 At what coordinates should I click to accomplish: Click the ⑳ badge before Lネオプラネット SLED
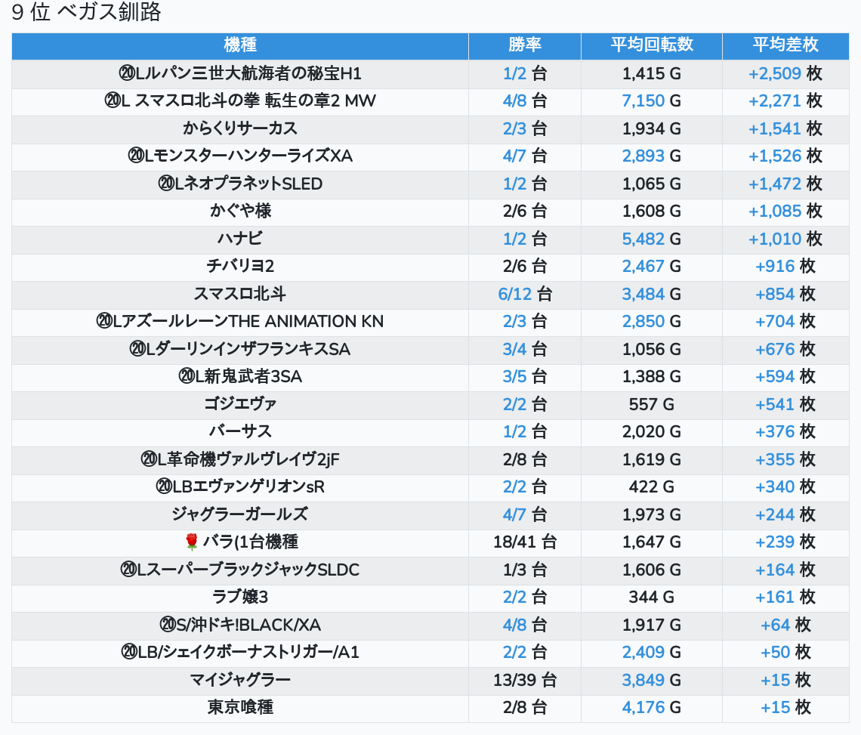tap(166, 184)
